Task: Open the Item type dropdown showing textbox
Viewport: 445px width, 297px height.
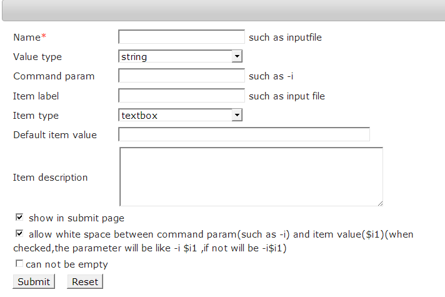Action: click(x=180, y=115)
